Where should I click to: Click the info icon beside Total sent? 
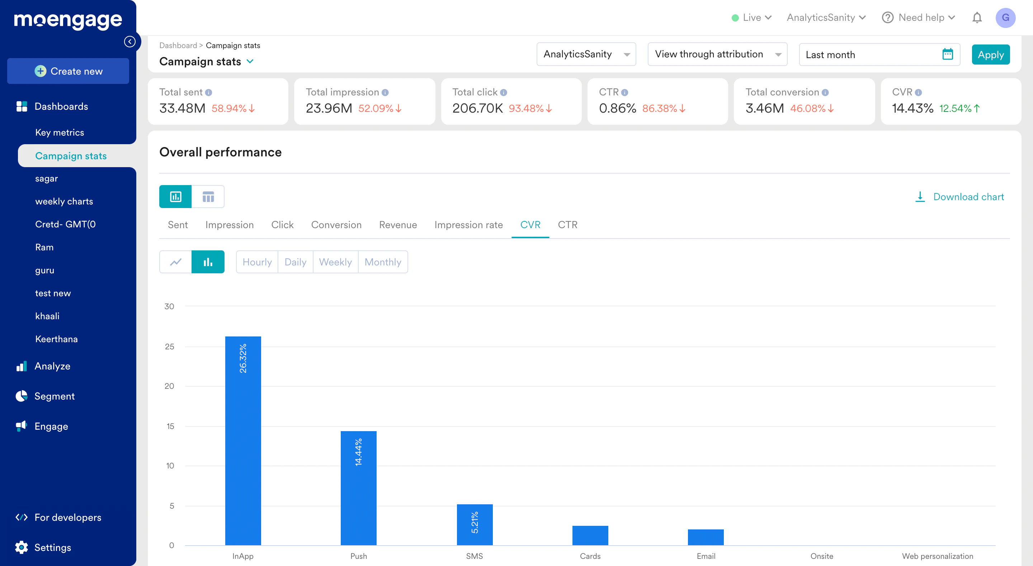pos(208,92)
